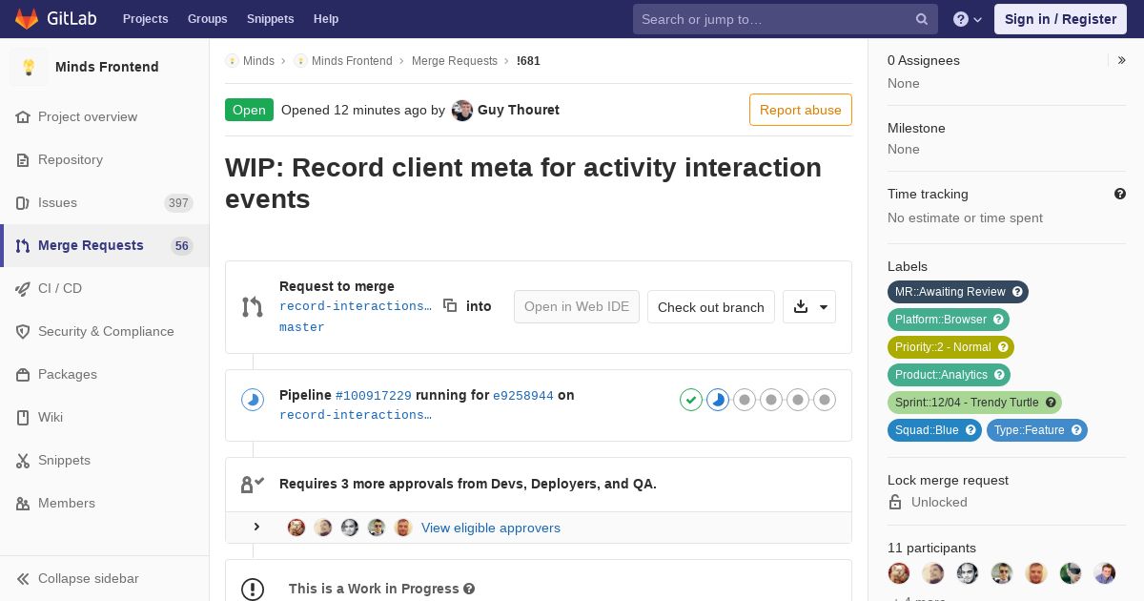Click the Report abuse button
The height and width of the screenshot is (601, 1144).
coord(801,110)
